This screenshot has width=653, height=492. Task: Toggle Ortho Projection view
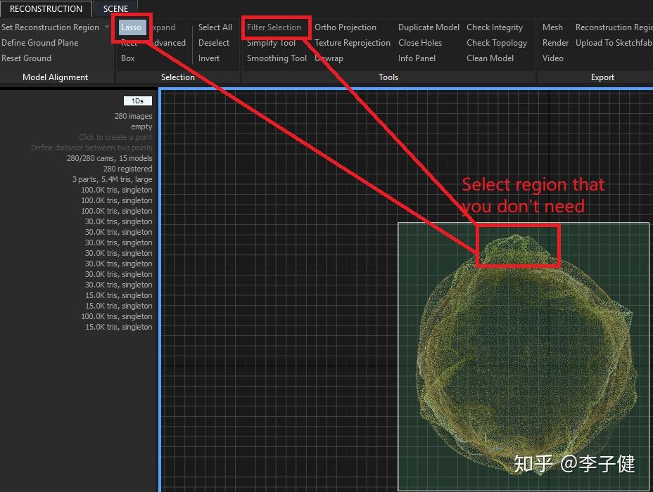click(345, 27)
